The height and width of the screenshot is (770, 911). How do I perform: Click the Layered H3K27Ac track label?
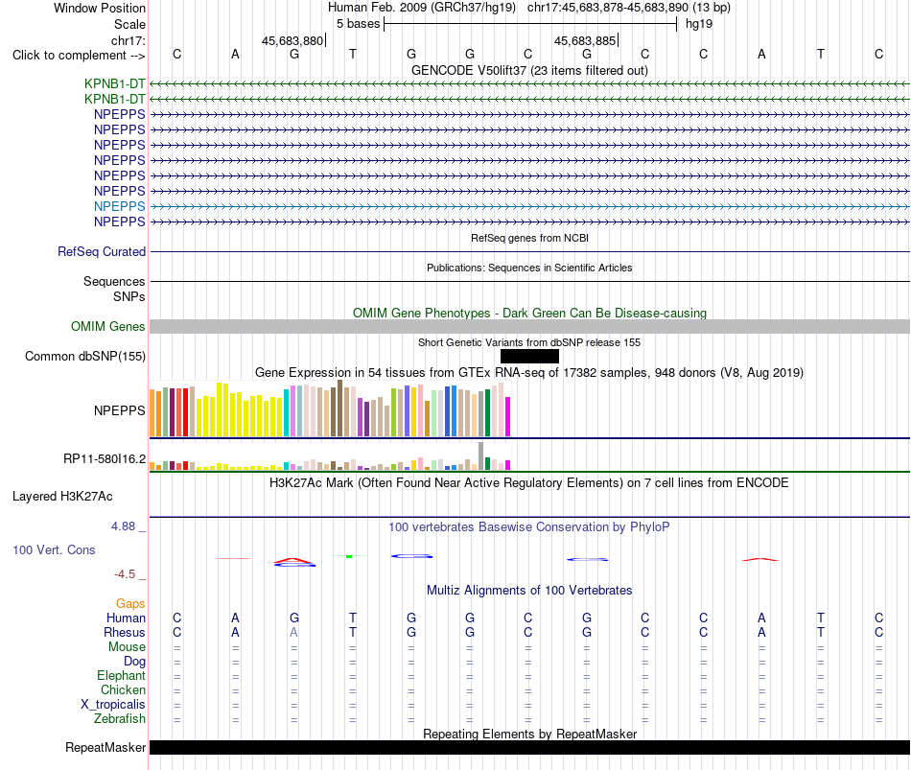click(x=62, y=497)
